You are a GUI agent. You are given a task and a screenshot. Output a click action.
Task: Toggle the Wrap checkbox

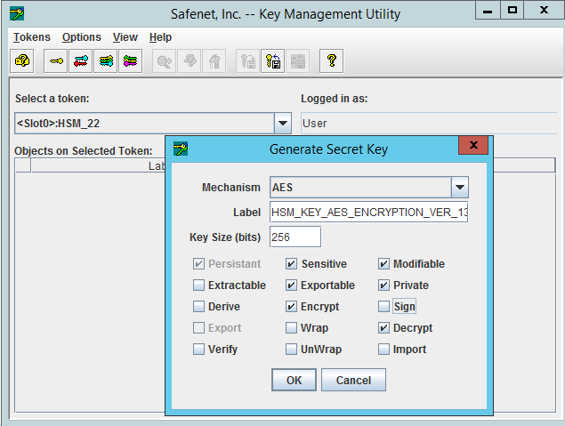coord(292,328)
